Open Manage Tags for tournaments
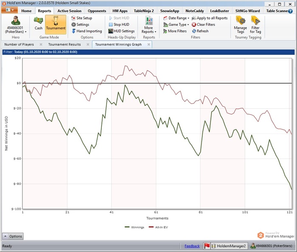 (240, 24)
